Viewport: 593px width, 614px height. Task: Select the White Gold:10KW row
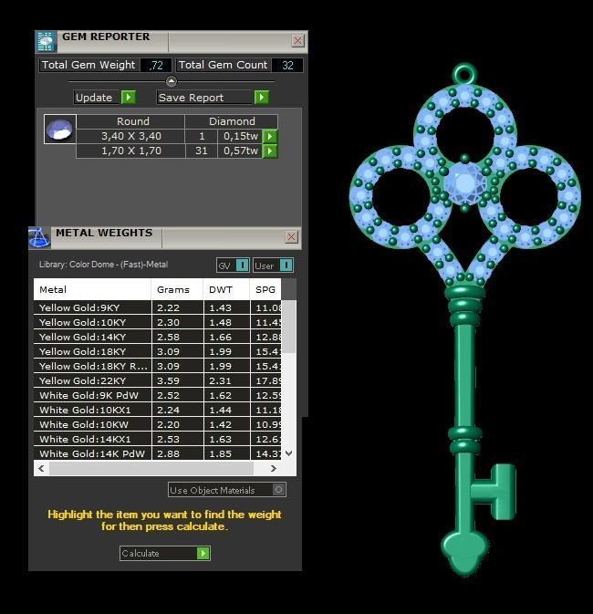pos(158,424)
